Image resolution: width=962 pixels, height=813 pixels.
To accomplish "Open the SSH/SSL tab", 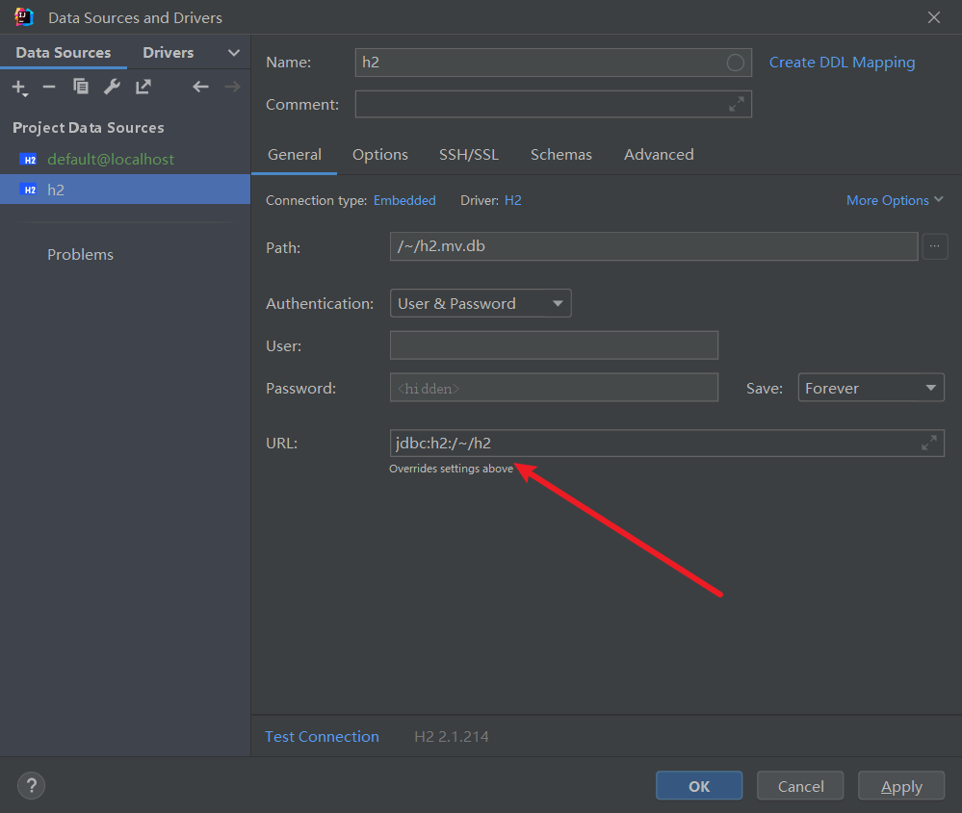I will tap(469, 155).
